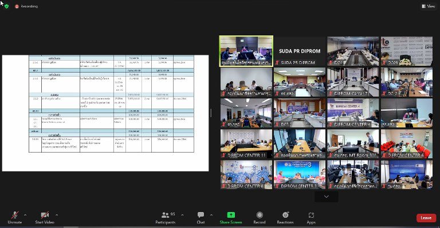Click the red Recording indicator
Image resolution: width=440 pixels, height=228 pixels.
26,6
